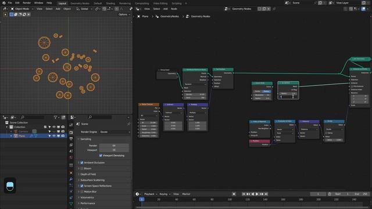
Task: Open the File menu
Action: click(x=10, y=3)
